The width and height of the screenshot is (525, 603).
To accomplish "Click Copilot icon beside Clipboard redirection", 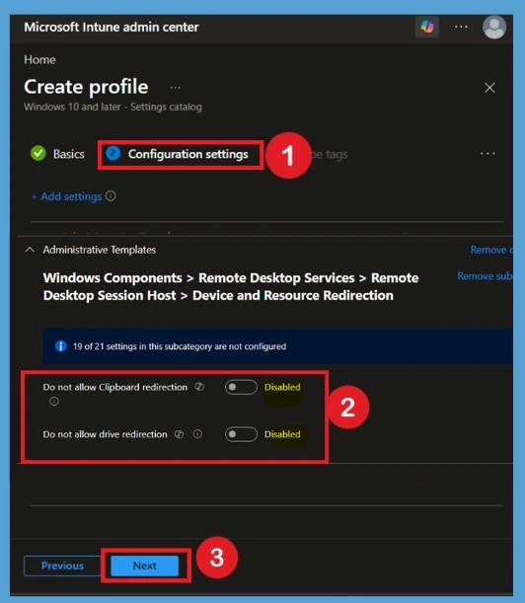I will (x=199, y=387).
